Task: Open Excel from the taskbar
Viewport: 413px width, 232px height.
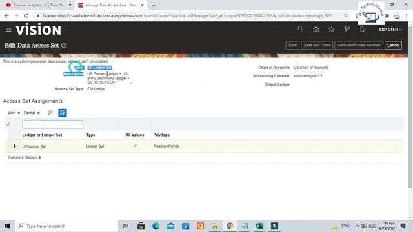Action: coord(259,226)
